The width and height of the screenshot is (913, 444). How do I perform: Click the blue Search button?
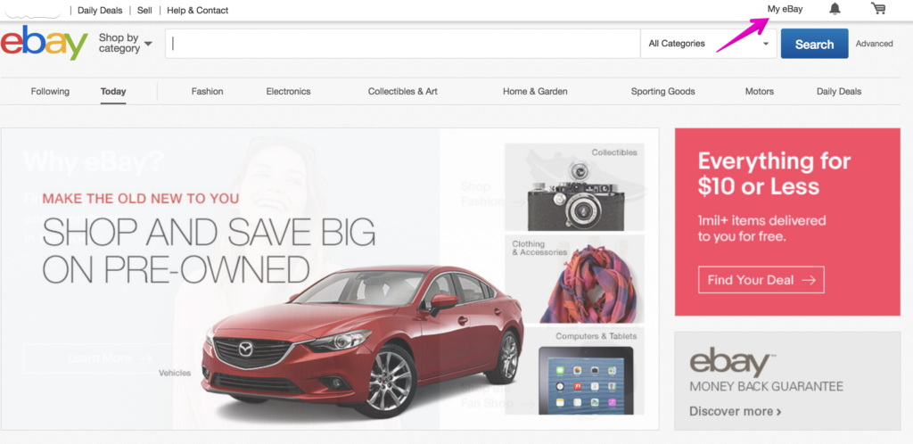814,44
